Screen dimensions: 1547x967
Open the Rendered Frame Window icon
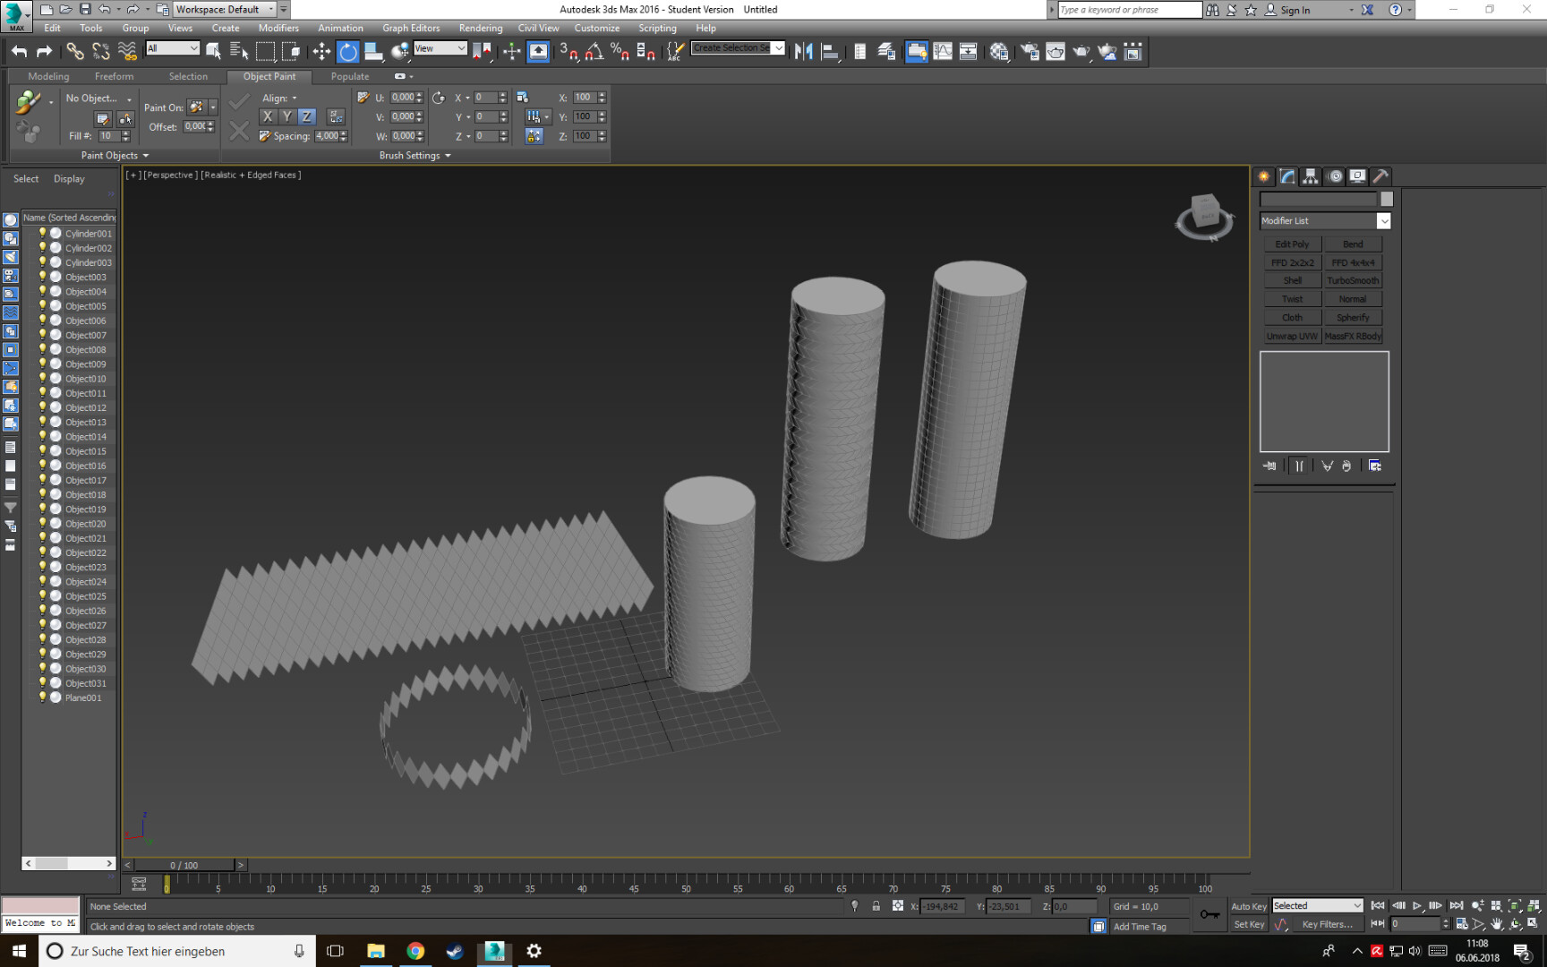1056,52
